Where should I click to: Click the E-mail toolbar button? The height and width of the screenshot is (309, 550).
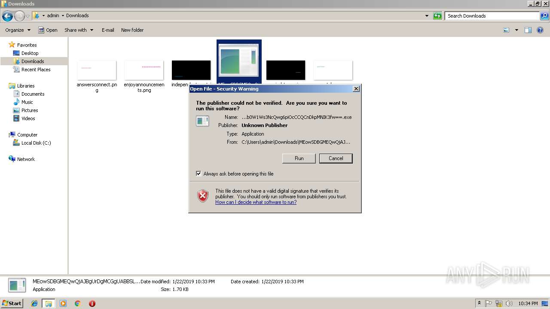pos(108,30)
